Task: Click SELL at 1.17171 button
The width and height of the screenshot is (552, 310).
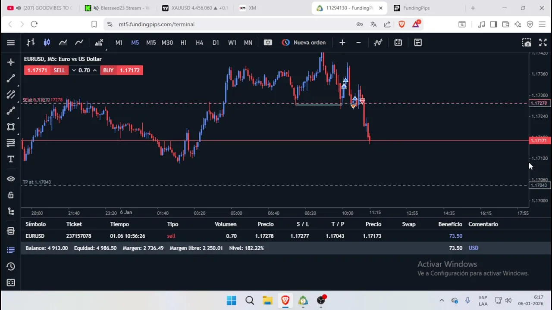Action: [46, 70]
